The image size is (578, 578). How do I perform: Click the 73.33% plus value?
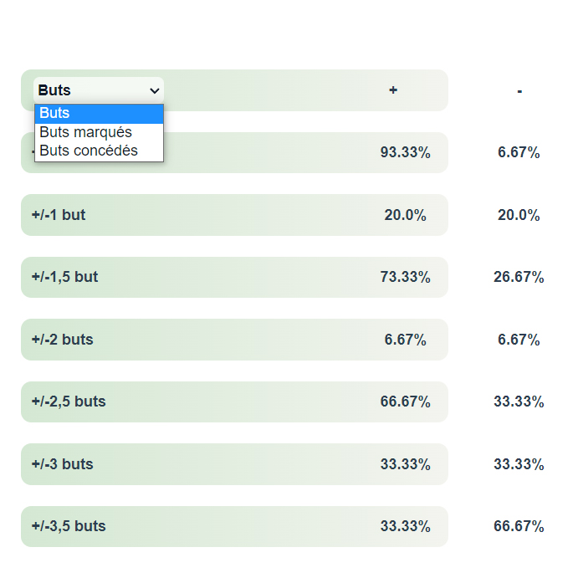pos(405,277)
